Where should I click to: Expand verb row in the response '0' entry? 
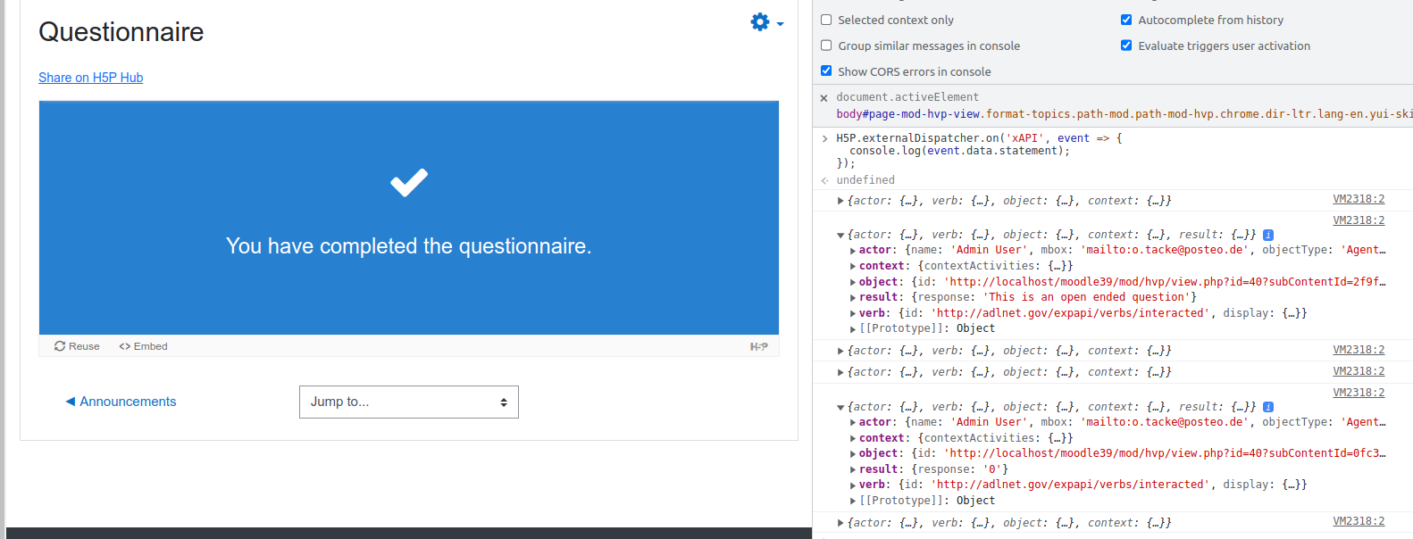point(853,485)
